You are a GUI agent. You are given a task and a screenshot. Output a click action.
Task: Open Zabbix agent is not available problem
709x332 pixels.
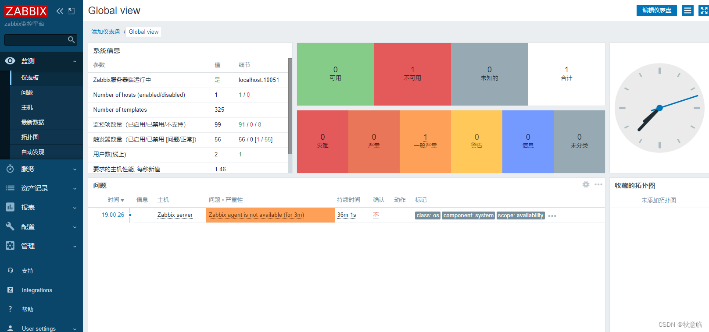256,215
